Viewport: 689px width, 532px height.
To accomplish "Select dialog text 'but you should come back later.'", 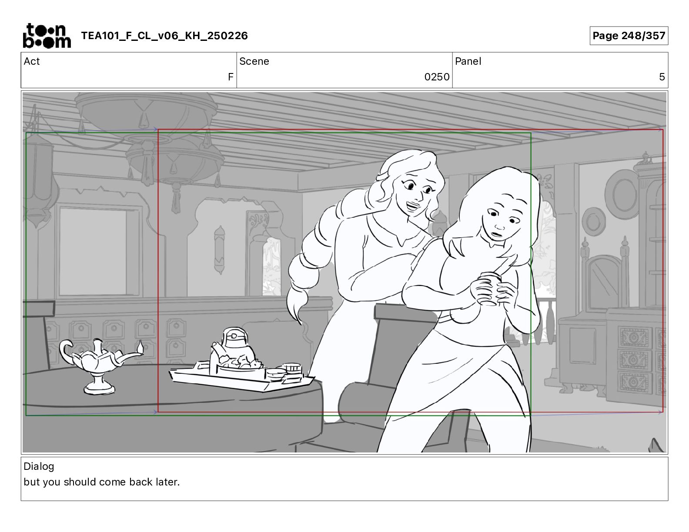I will coord(102,482).
